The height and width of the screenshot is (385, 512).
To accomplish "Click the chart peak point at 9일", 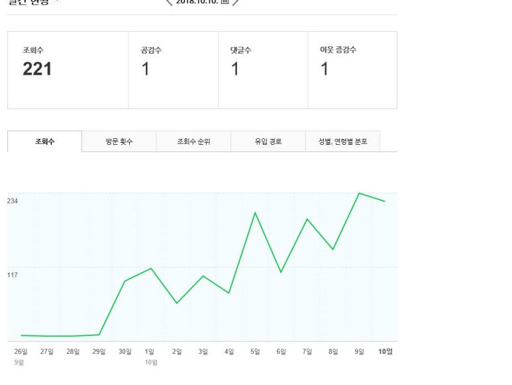I will tap(359, 193).
